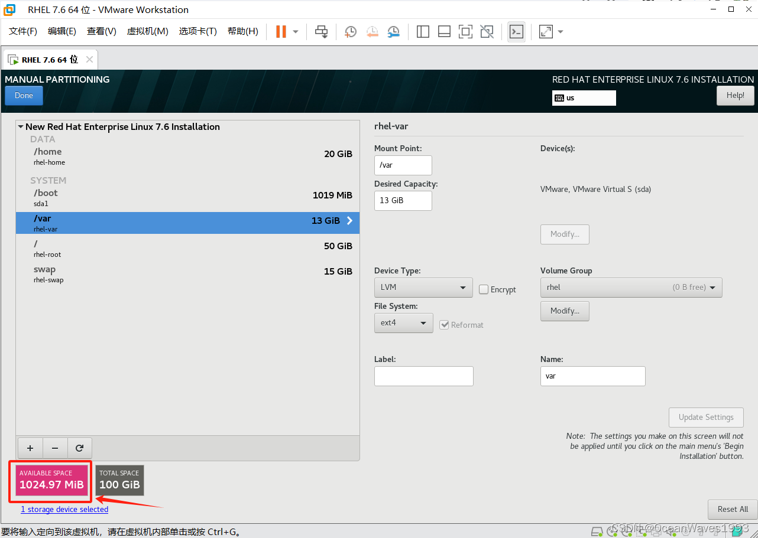
Task: Show the console view
Action: (x=516, y=31)
